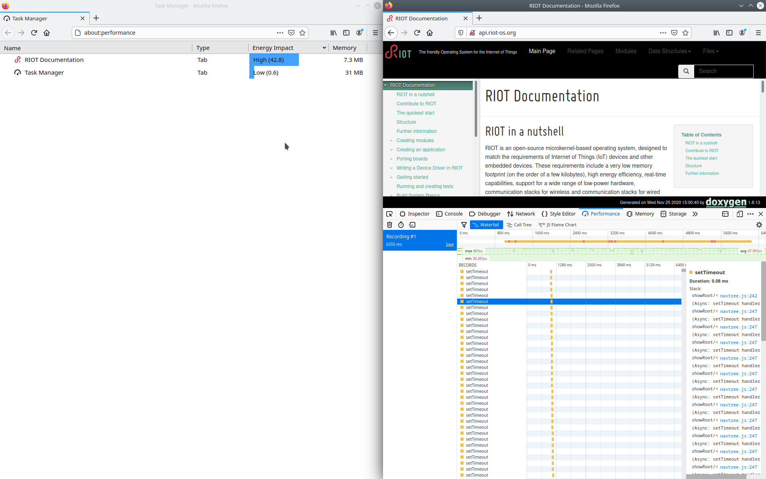This screenshot has height=479, width=766.
Task: Select an iframe as the target document
Action: 725,214
